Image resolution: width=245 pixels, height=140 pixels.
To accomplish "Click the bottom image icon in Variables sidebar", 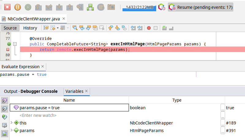I will click(x=5, y=133).
